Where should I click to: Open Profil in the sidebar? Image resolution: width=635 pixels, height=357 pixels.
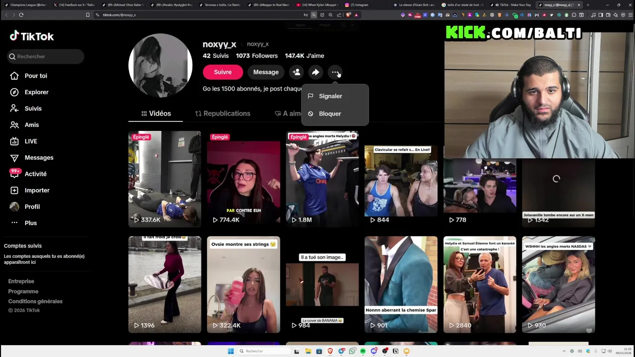pyautogui.click(x=32, y=207)
